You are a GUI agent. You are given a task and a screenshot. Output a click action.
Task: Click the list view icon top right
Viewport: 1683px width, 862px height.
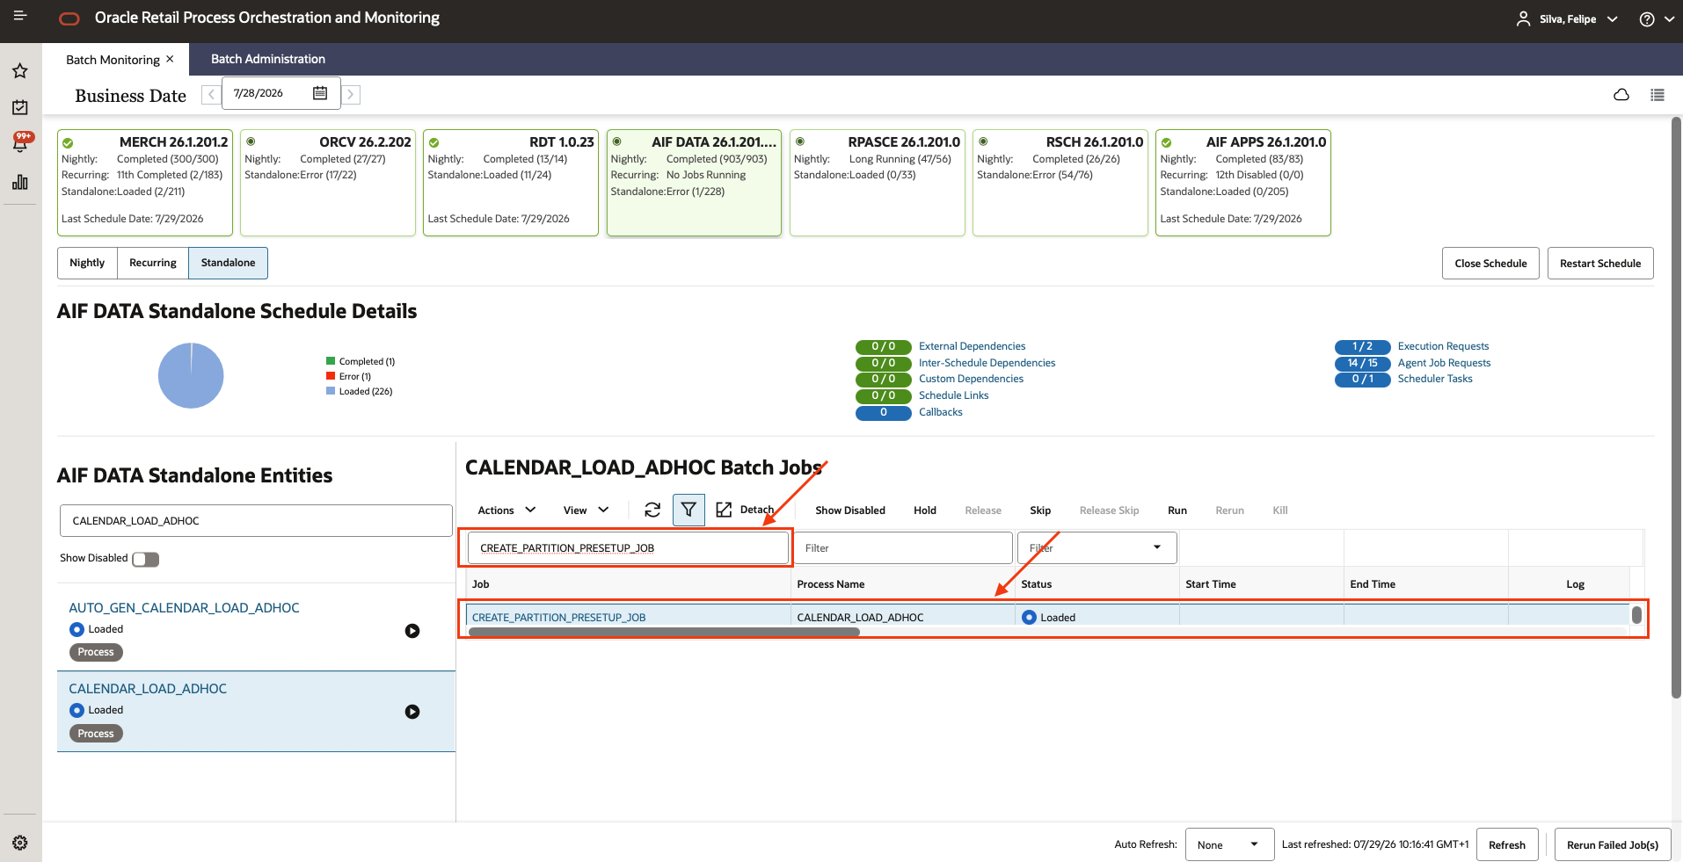pos(1657,95)
